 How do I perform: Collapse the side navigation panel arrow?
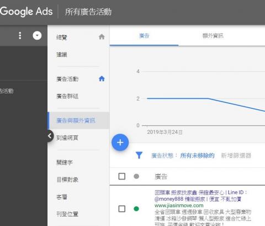tap(50, 136)
